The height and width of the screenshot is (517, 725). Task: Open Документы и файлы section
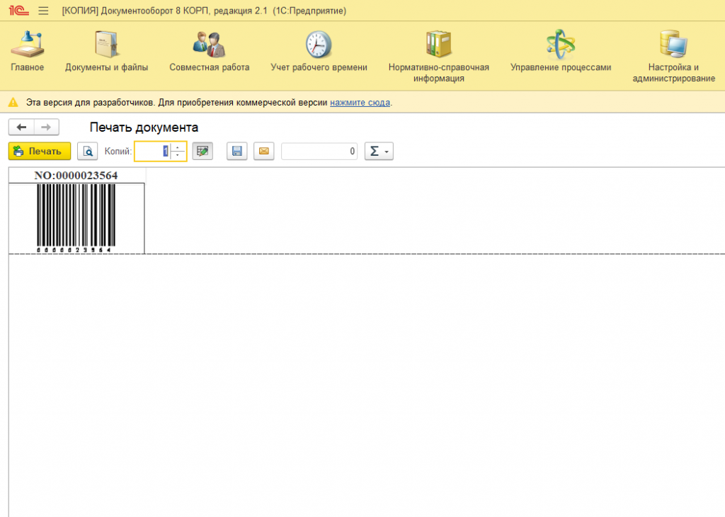[106, 51]
